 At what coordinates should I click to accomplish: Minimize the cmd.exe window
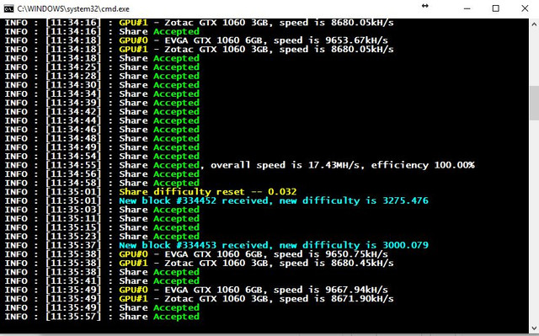pyautogui.click(x=467, y=8)
